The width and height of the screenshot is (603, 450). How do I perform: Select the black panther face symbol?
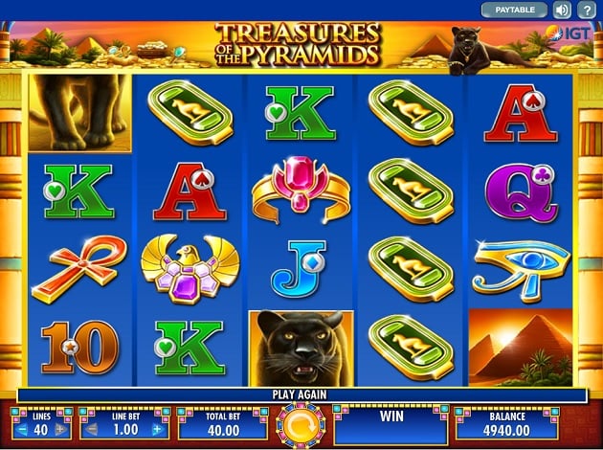[301, 349]
